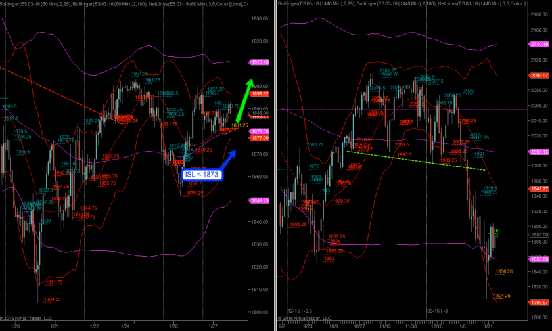The height and width of the screenshot is (331, 552).
Task: Click the 2035.25 level label
Action: point(467,121)
